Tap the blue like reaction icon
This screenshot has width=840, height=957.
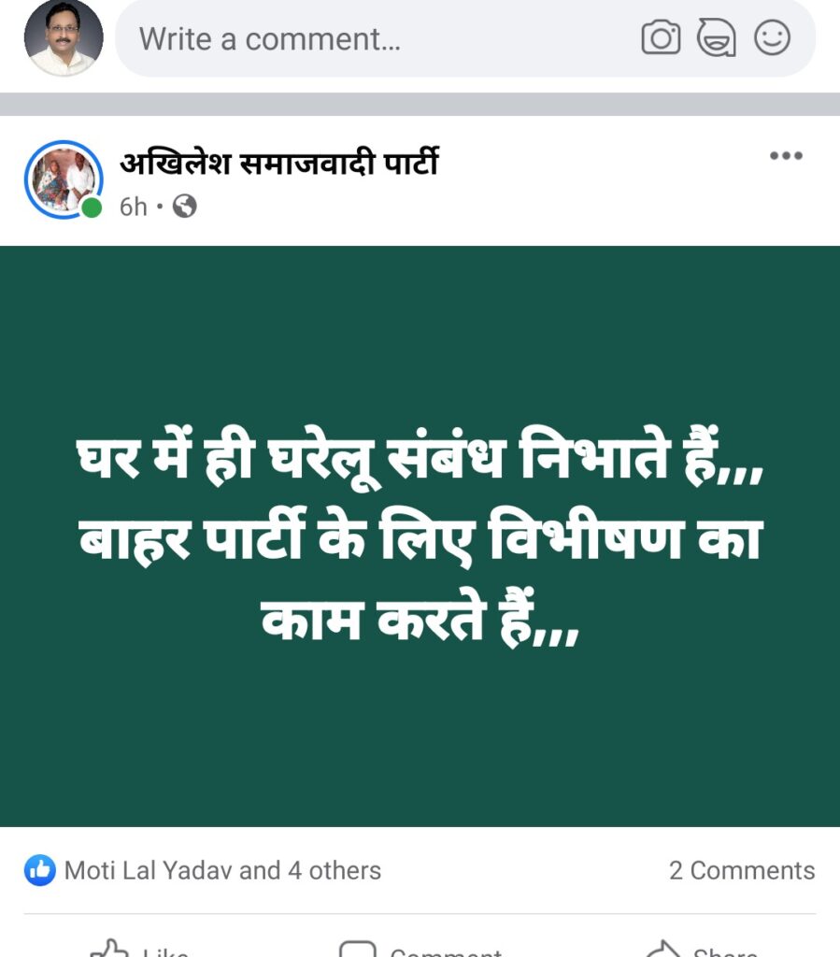pos(39,870)
